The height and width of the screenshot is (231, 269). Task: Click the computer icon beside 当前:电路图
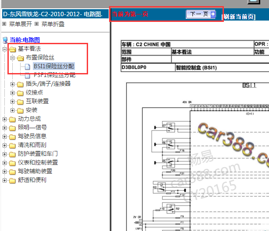(x=5, y=40)
